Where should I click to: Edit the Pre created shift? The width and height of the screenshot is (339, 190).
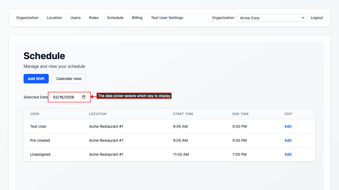tap(288, 140)
